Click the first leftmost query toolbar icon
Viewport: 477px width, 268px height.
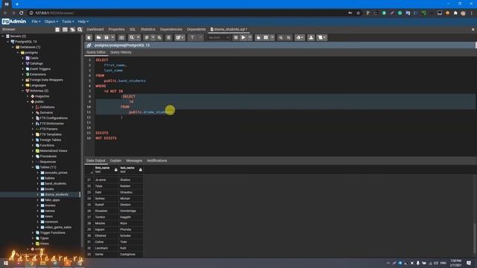[x=89, y=38]
